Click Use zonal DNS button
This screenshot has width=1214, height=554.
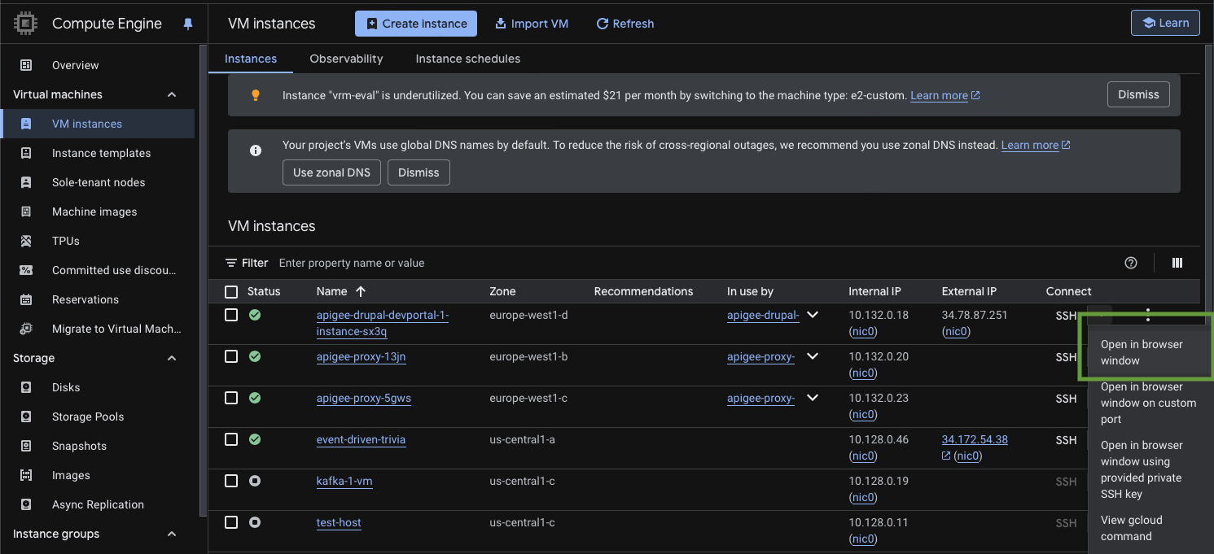pos(331,172)
